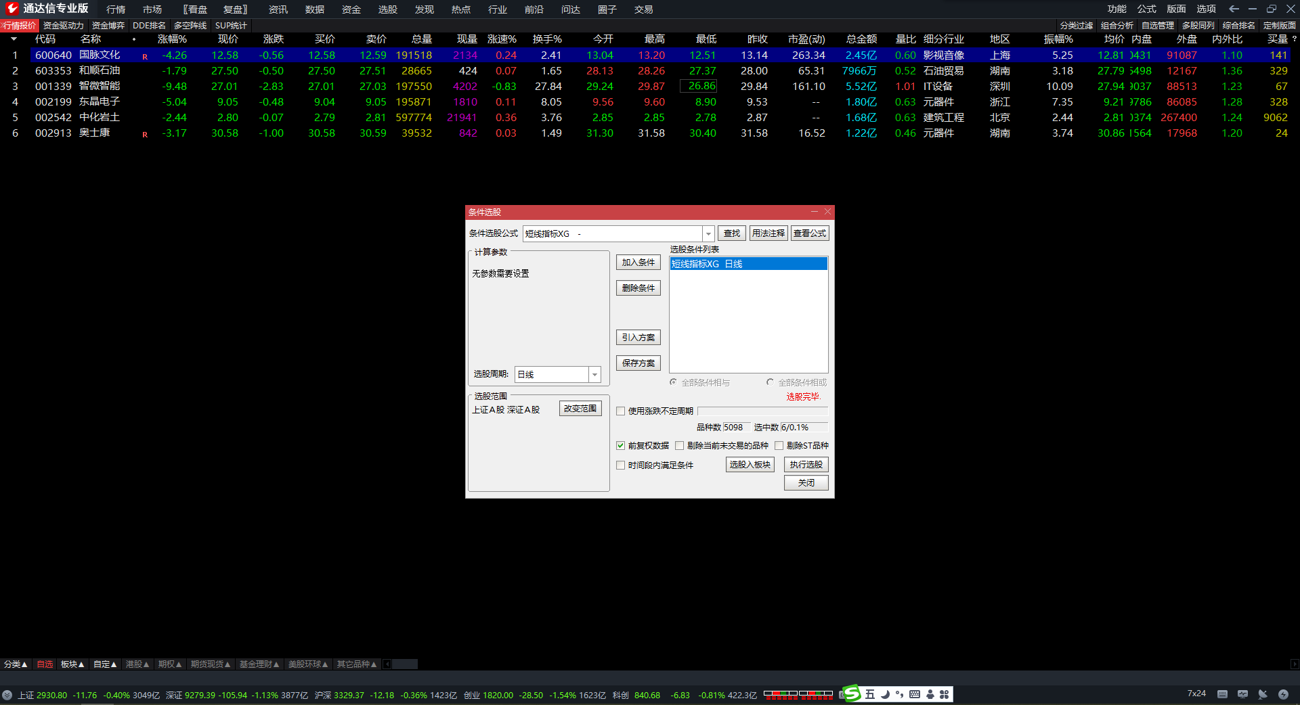Screen dimensions: 1300x705
Task: Open the 公式 menu at top right
Action: coord(1147,9)
